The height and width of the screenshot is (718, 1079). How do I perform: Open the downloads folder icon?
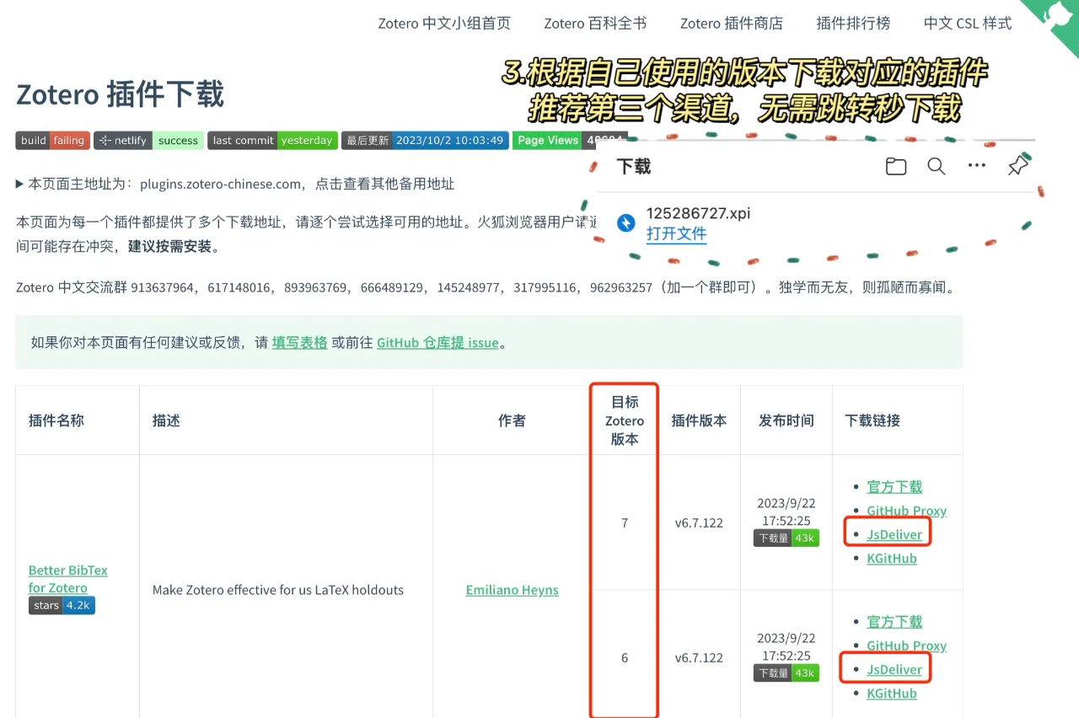(896, 166)
